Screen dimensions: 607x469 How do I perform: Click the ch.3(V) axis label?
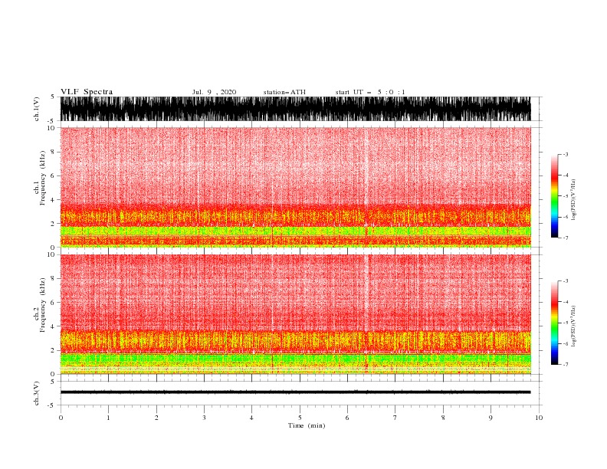click(37, 393)
